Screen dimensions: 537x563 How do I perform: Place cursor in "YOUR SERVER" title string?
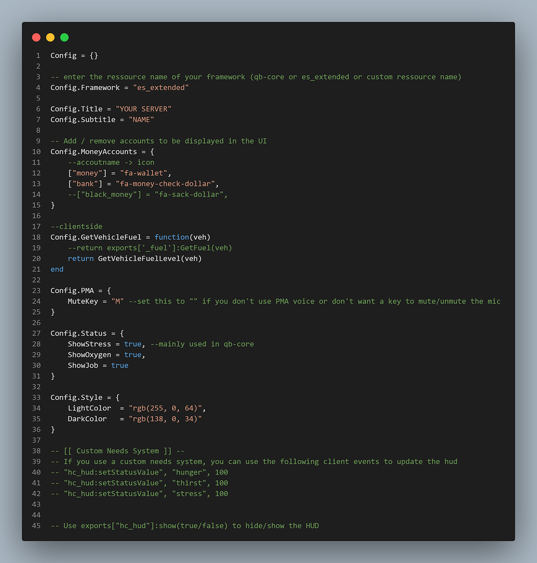[x=144, y=109]
